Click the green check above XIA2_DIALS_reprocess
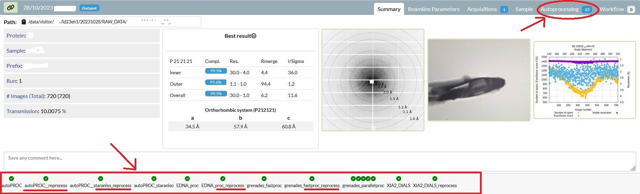This screenshot has width=640, height=194. (x=435, y=179)
